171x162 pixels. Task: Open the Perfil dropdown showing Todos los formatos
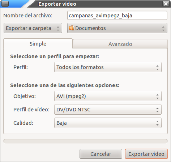tap(108, 67)
